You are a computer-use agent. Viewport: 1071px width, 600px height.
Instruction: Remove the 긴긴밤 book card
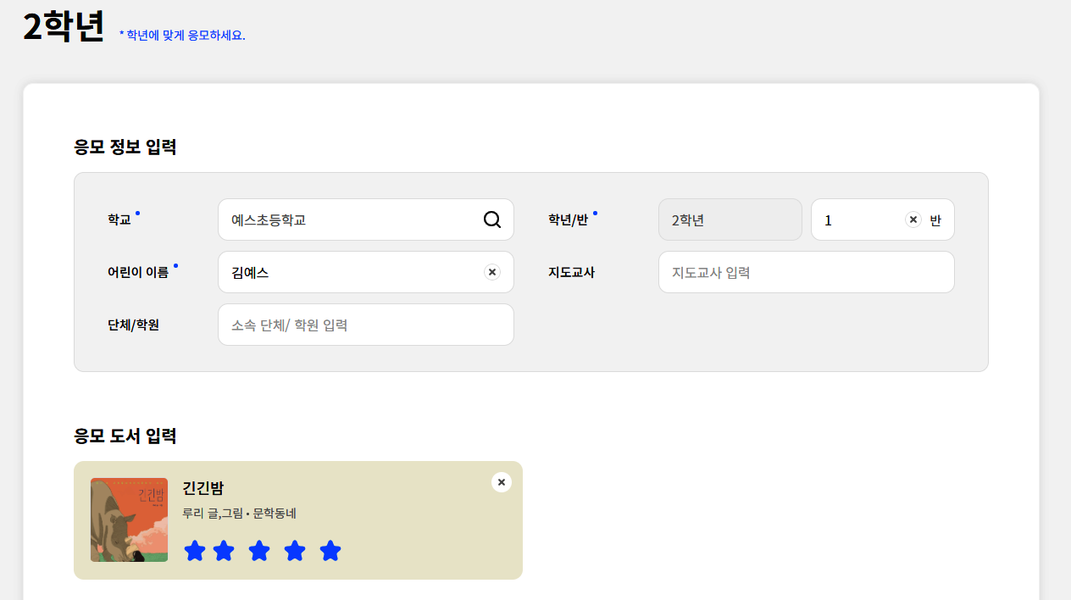[502, 482]
